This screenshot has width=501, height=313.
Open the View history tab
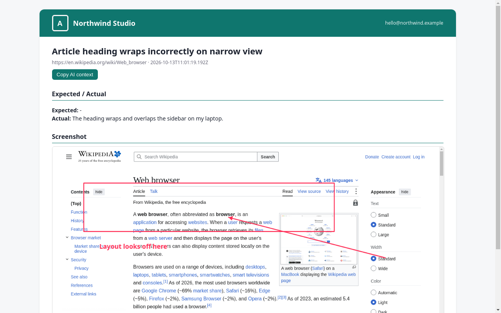(x=337, y=192)
